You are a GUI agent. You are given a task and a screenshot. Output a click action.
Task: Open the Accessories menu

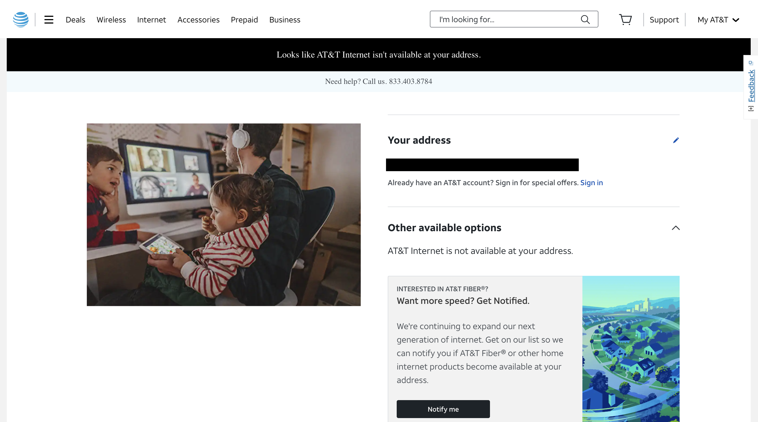198,20
